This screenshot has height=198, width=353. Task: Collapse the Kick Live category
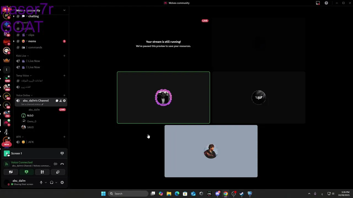click(22, 56)
